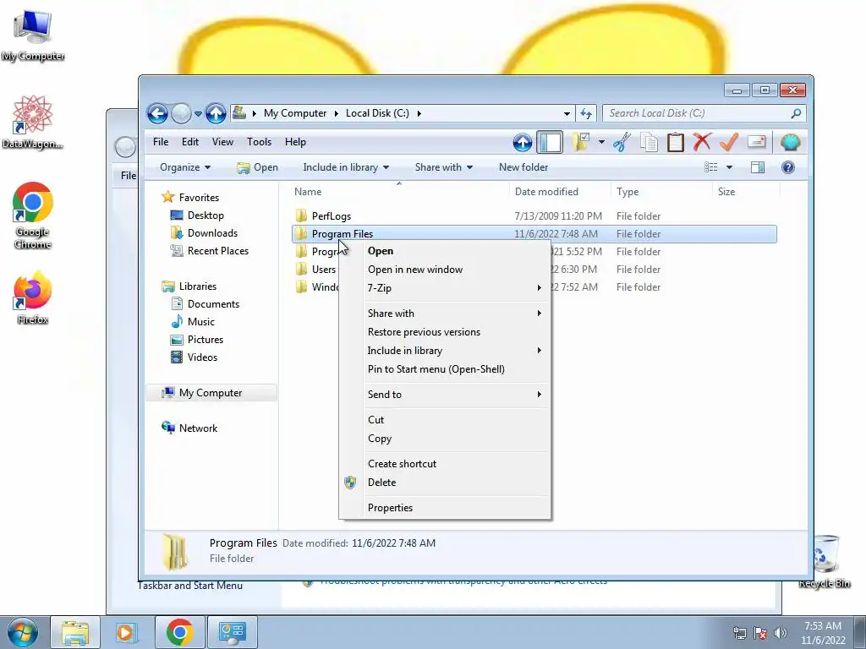Choose Cut in the context menu
866x649 pixels.
point(445,420)
